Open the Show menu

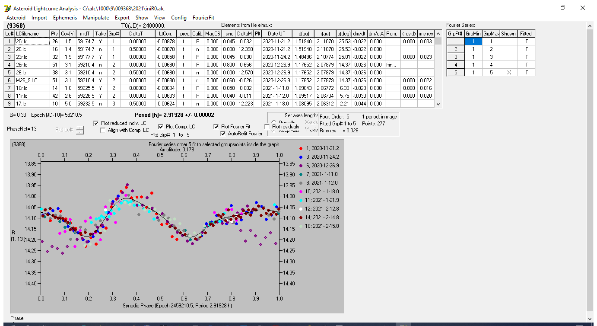click(x=142, y=18)
